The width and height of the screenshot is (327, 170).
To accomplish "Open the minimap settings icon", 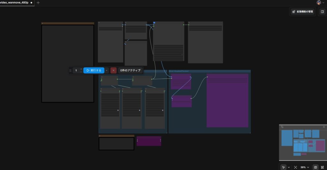I will pyautogui.click(x=282, y=127).
